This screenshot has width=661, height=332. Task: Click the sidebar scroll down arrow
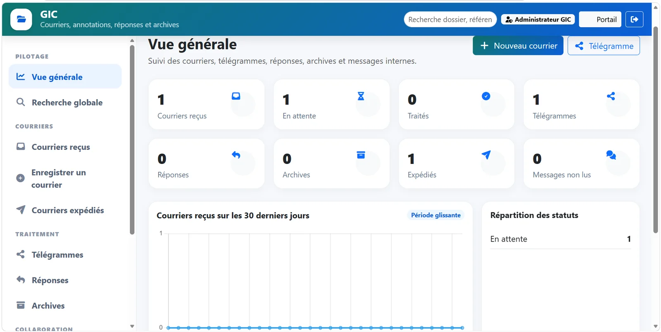(x=132, y=326)
